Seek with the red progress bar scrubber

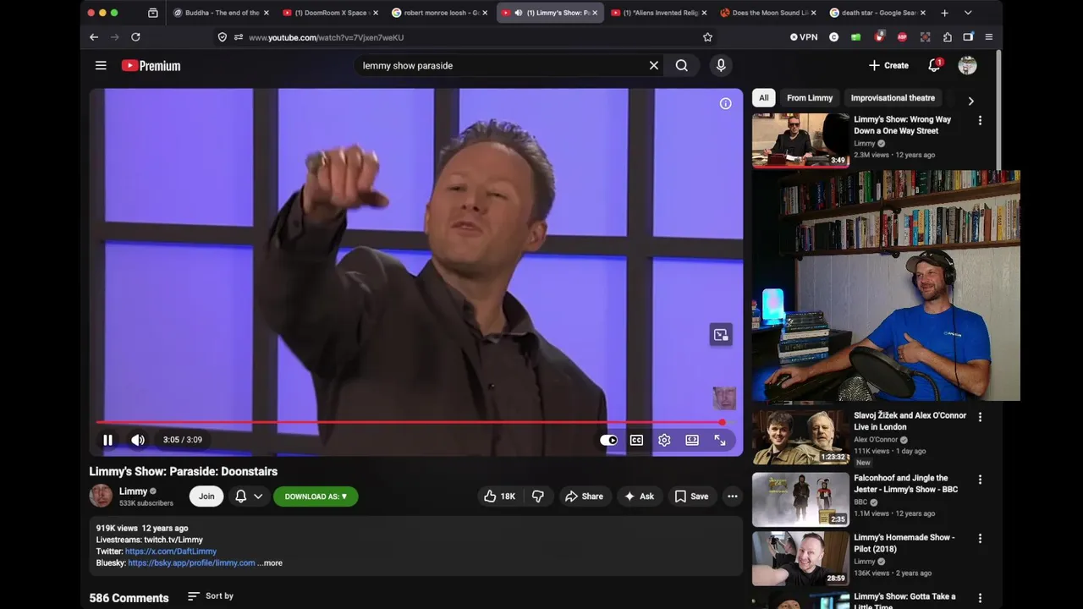click(722, 422)
